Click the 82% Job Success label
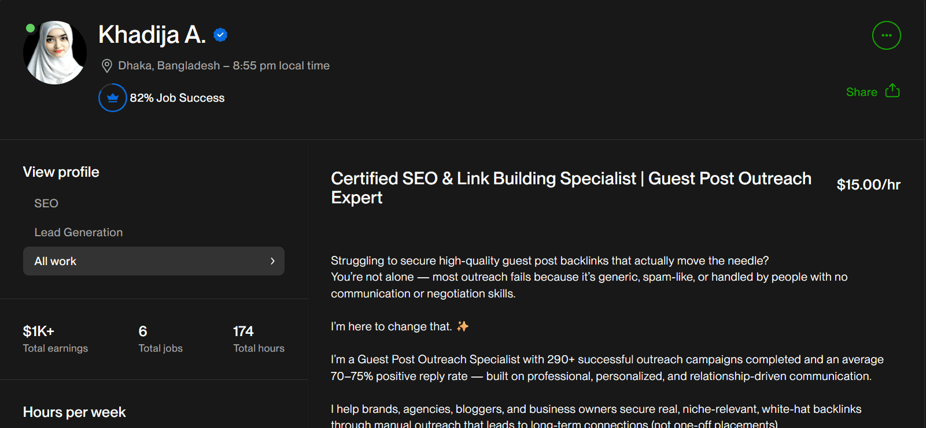 point(177,98)
